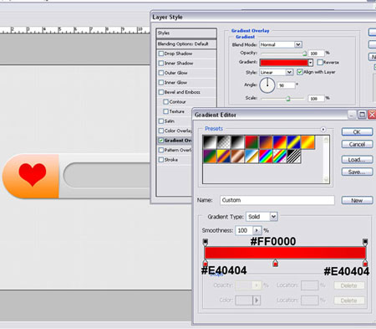Enable the Bevel and Emboss effect
Screen dimensions: 376x329
[161, 92]
